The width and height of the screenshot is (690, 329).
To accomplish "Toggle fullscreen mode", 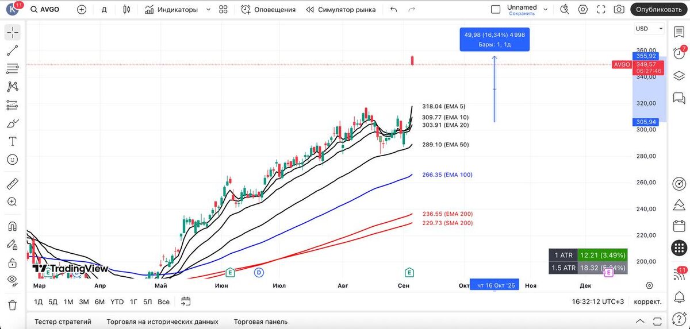I will click(601, 9).
